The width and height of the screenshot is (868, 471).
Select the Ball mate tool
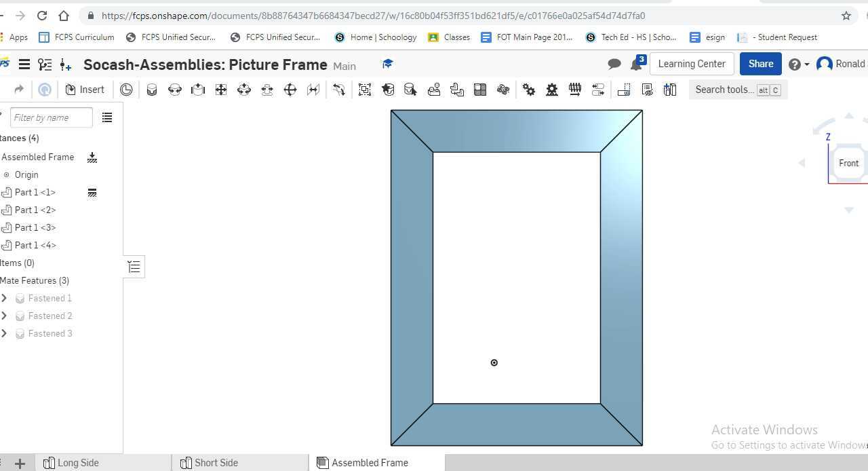pos(290,89)
